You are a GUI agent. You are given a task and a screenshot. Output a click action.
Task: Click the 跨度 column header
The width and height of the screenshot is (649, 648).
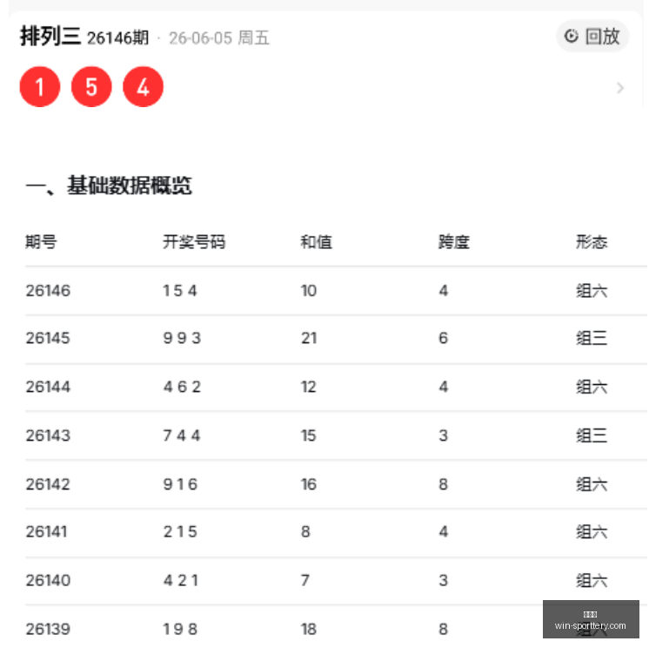pos(454,242)
